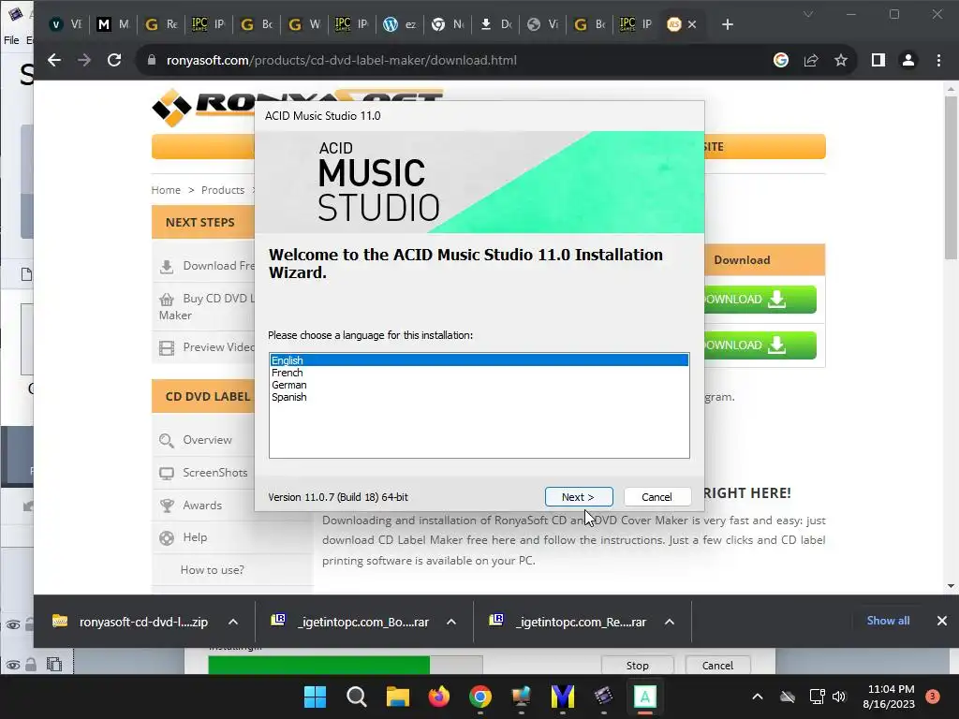Screen dimensions: 959x719
Task: Click Cancel in background installer window
Action: coord(717,666)
